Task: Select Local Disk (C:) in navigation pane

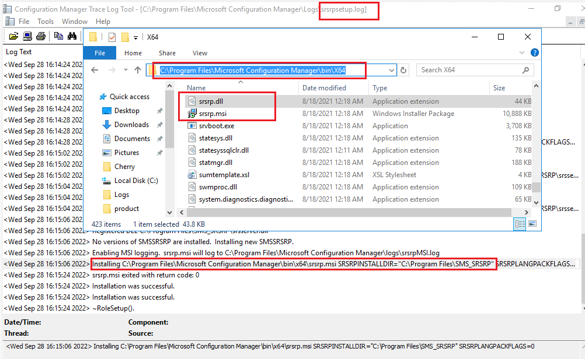Action: pyautogui.click(x=136, y=181)
